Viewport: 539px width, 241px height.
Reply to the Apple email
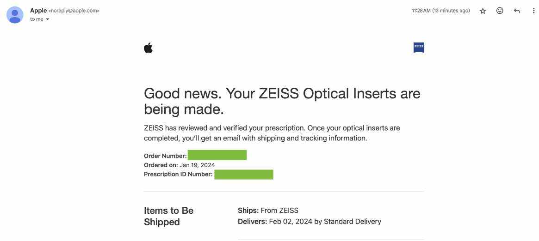(x=517, y=11)
